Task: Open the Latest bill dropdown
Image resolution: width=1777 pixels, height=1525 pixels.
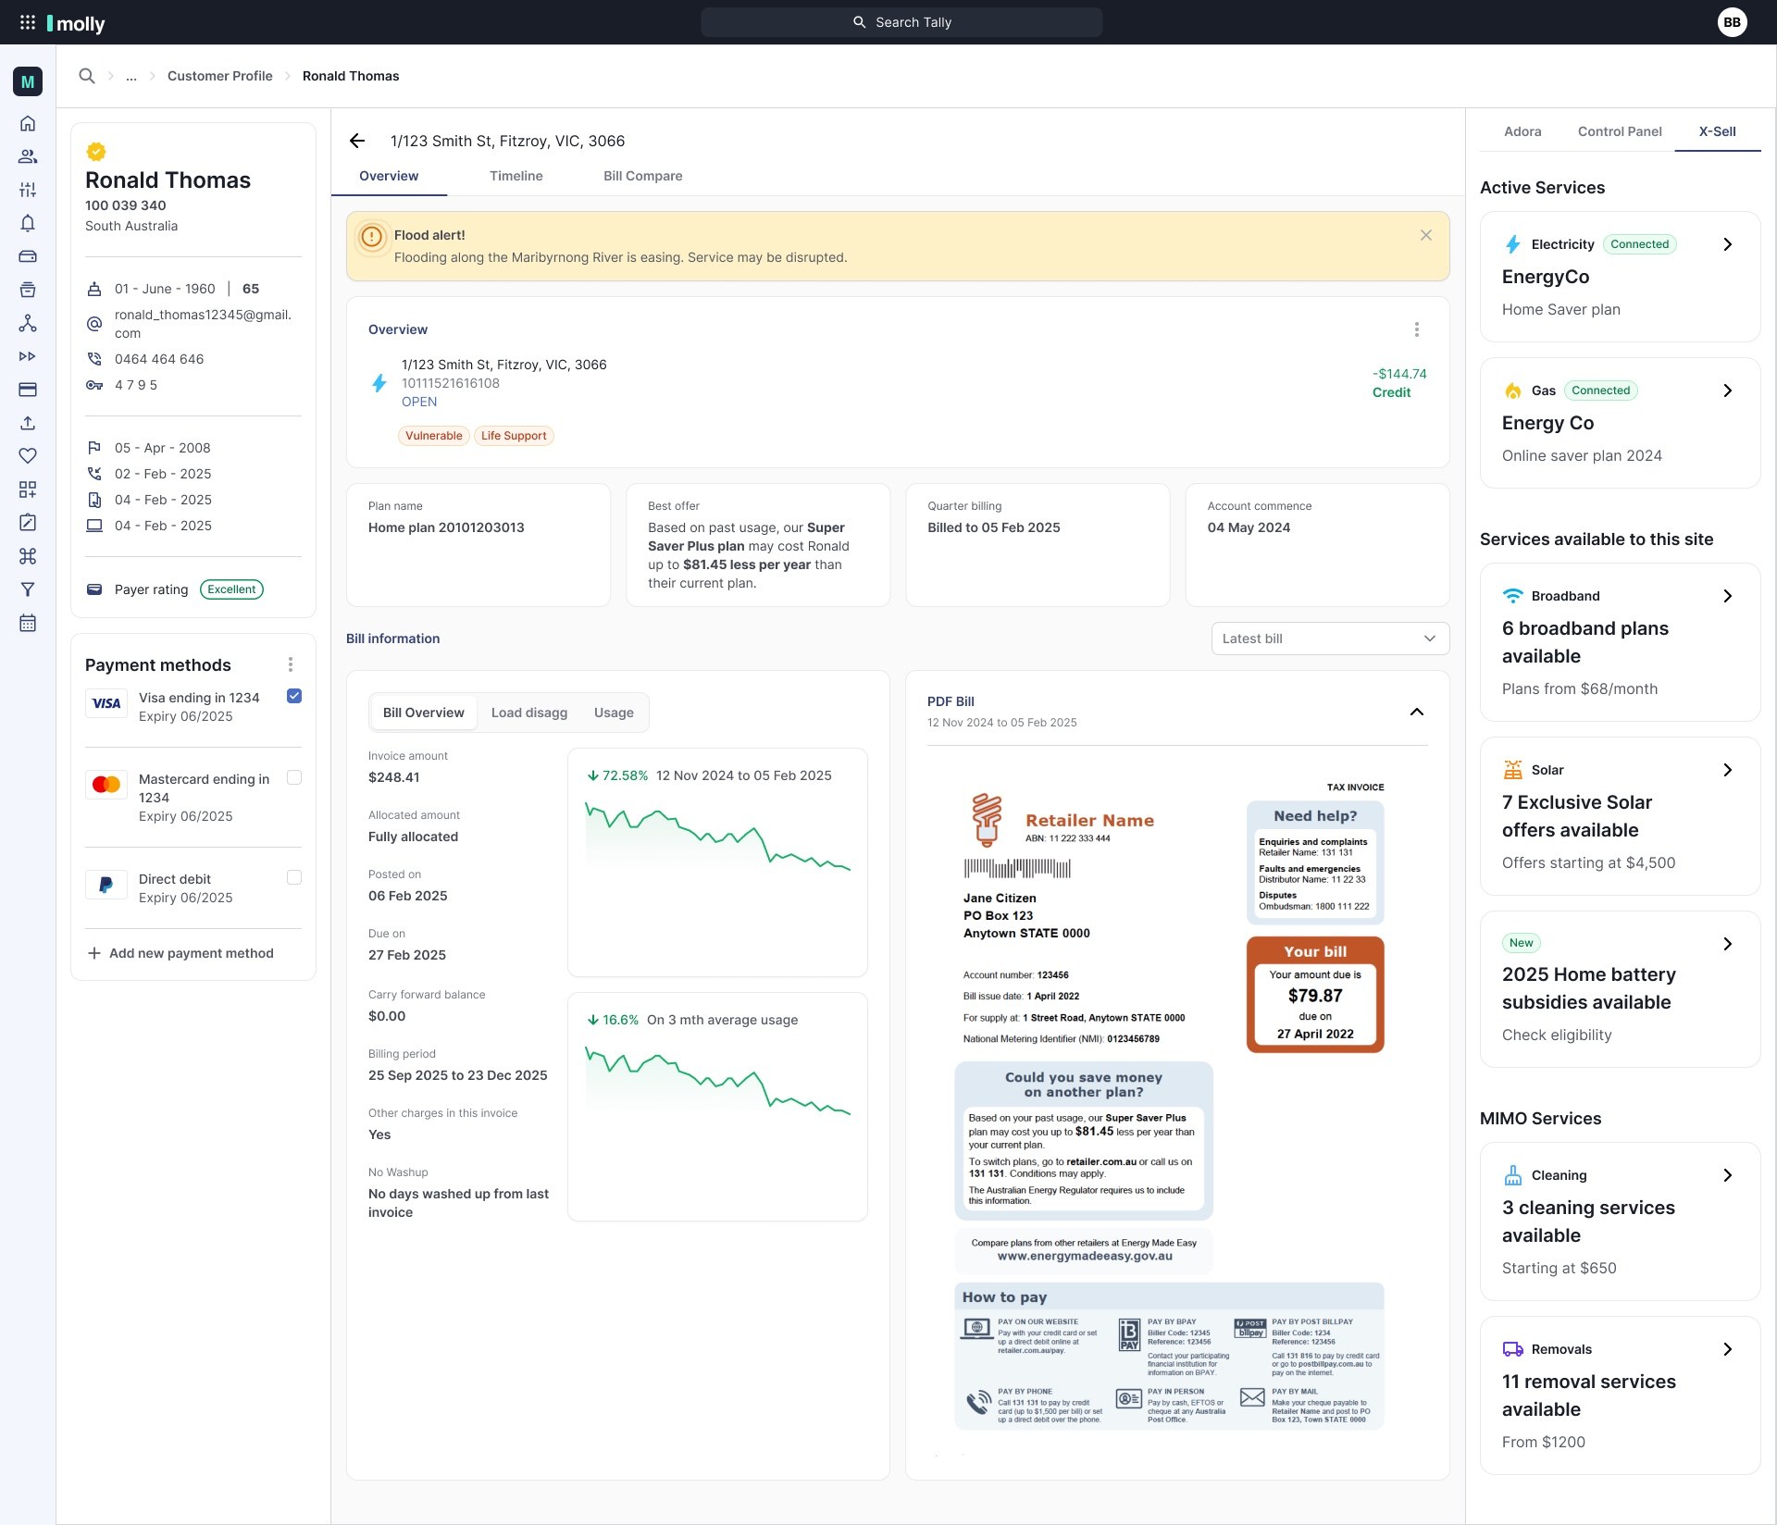Action: [1330, 639]
